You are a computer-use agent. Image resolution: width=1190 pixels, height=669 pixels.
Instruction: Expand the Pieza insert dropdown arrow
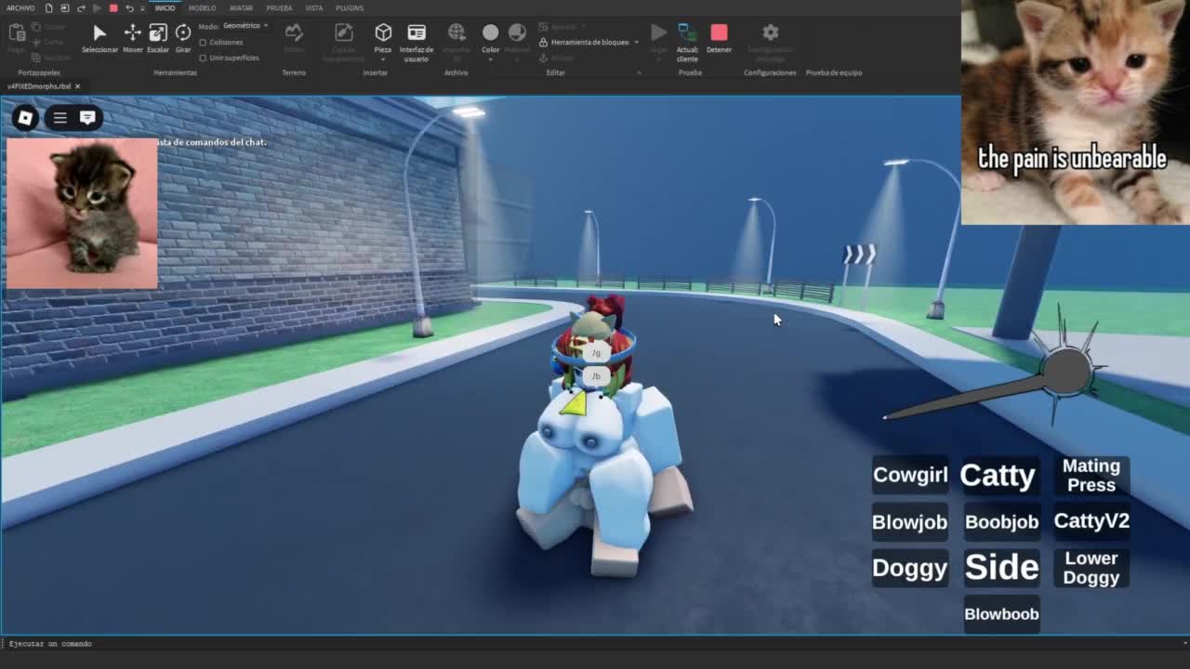tap(383, 59)
